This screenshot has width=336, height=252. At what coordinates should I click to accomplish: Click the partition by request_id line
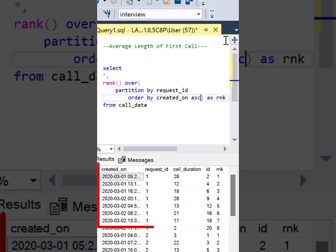(152, 90)
